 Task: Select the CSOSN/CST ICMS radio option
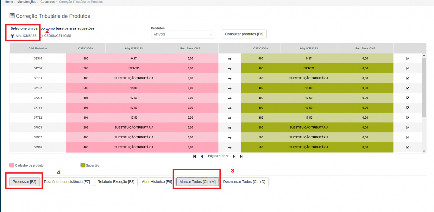pos(41,36)
